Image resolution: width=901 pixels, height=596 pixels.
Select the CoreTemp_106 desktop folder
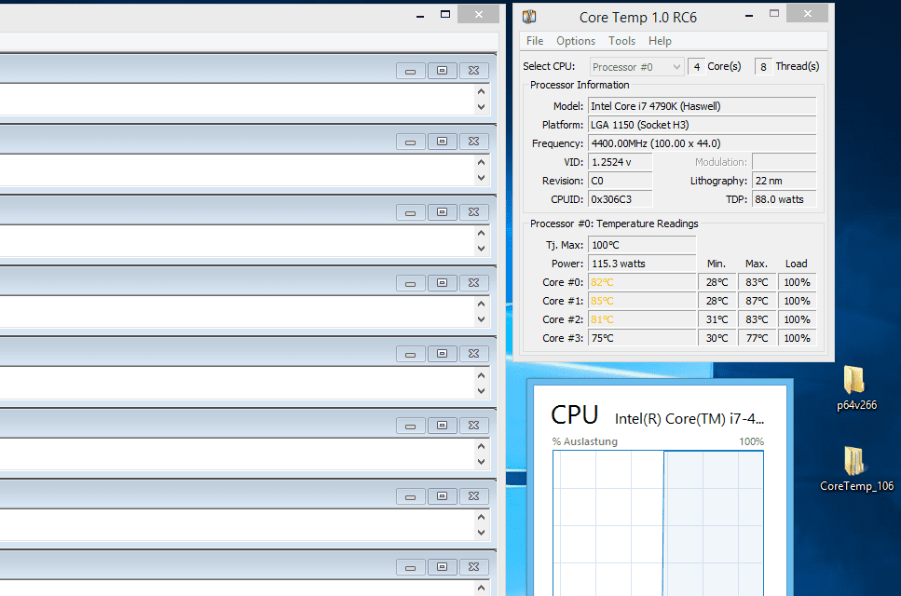(856, 469)
